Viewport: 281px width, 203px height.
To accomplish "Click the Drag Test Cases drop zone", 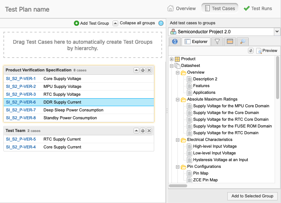I will [x=83, y=45].
